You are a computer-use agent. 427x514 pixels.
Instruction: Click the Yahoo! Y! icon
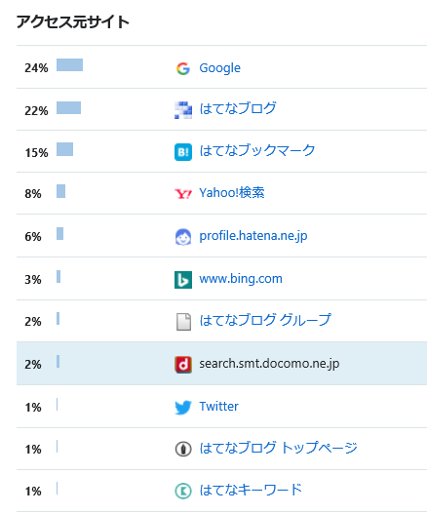[x=183, y=194]
